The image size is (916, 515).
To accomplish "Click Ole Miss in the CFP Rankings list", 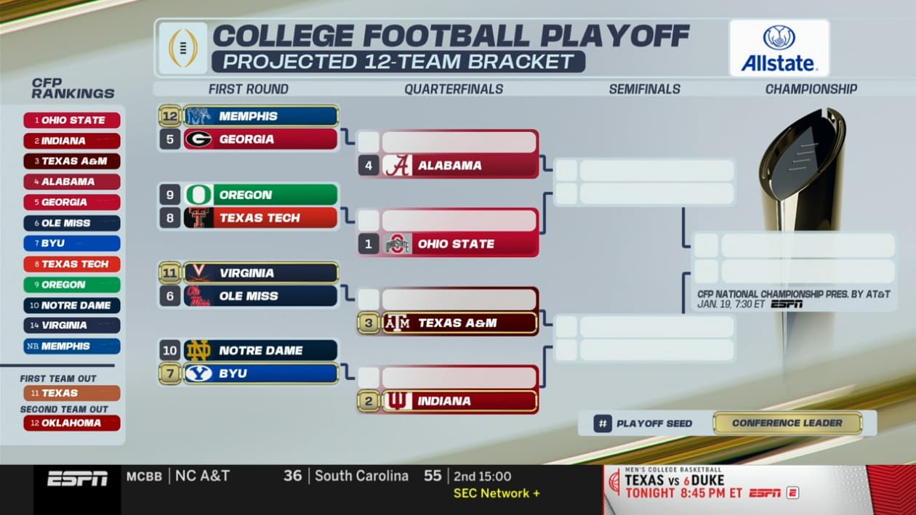I will pos(71,223).
